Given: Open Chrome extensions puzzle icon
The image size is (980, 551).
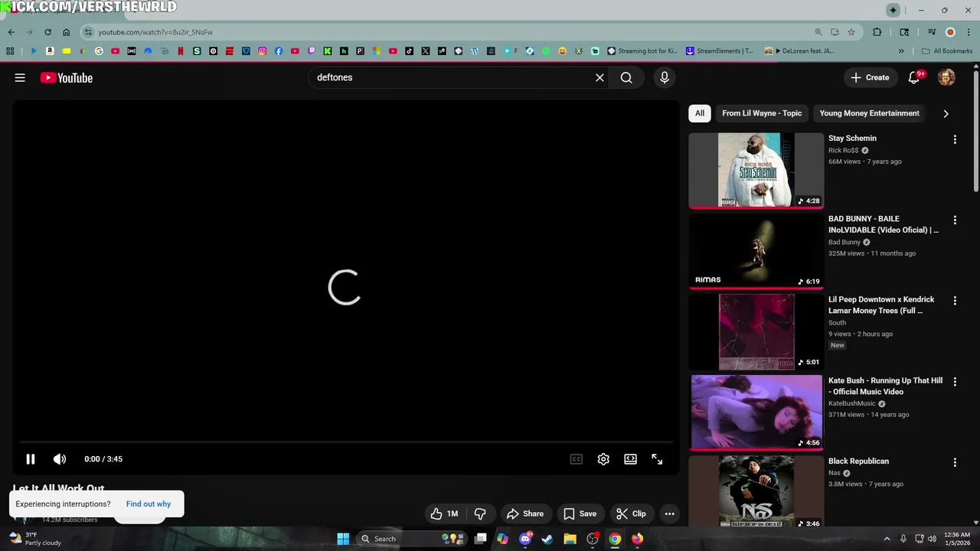Looking at the screenshot, I should (877, 32).
